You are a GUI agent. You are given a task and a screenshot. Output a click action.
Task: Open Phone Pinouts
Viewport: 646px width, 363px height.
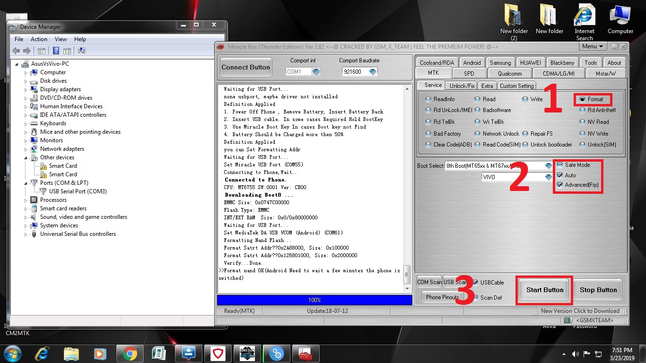[442, 297]
